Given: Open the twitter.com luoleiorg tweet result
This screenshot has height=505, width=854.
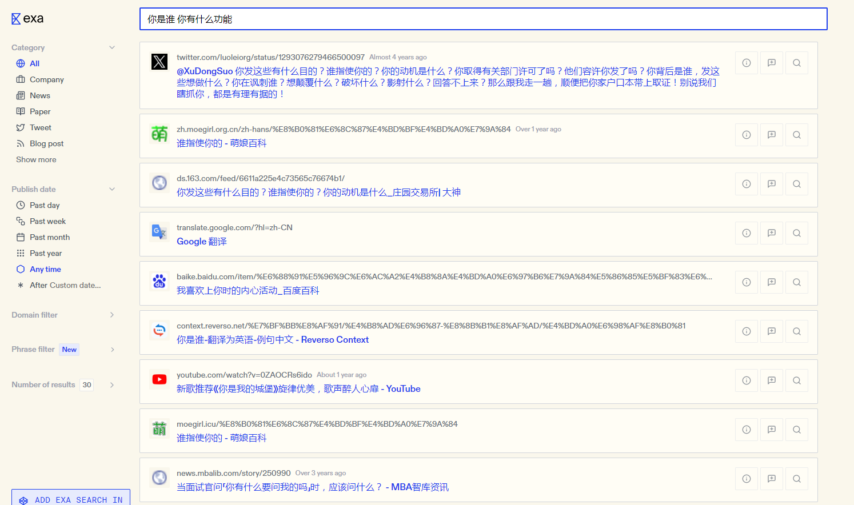Looking at the screenshot, I should click(x=448, y=82).
